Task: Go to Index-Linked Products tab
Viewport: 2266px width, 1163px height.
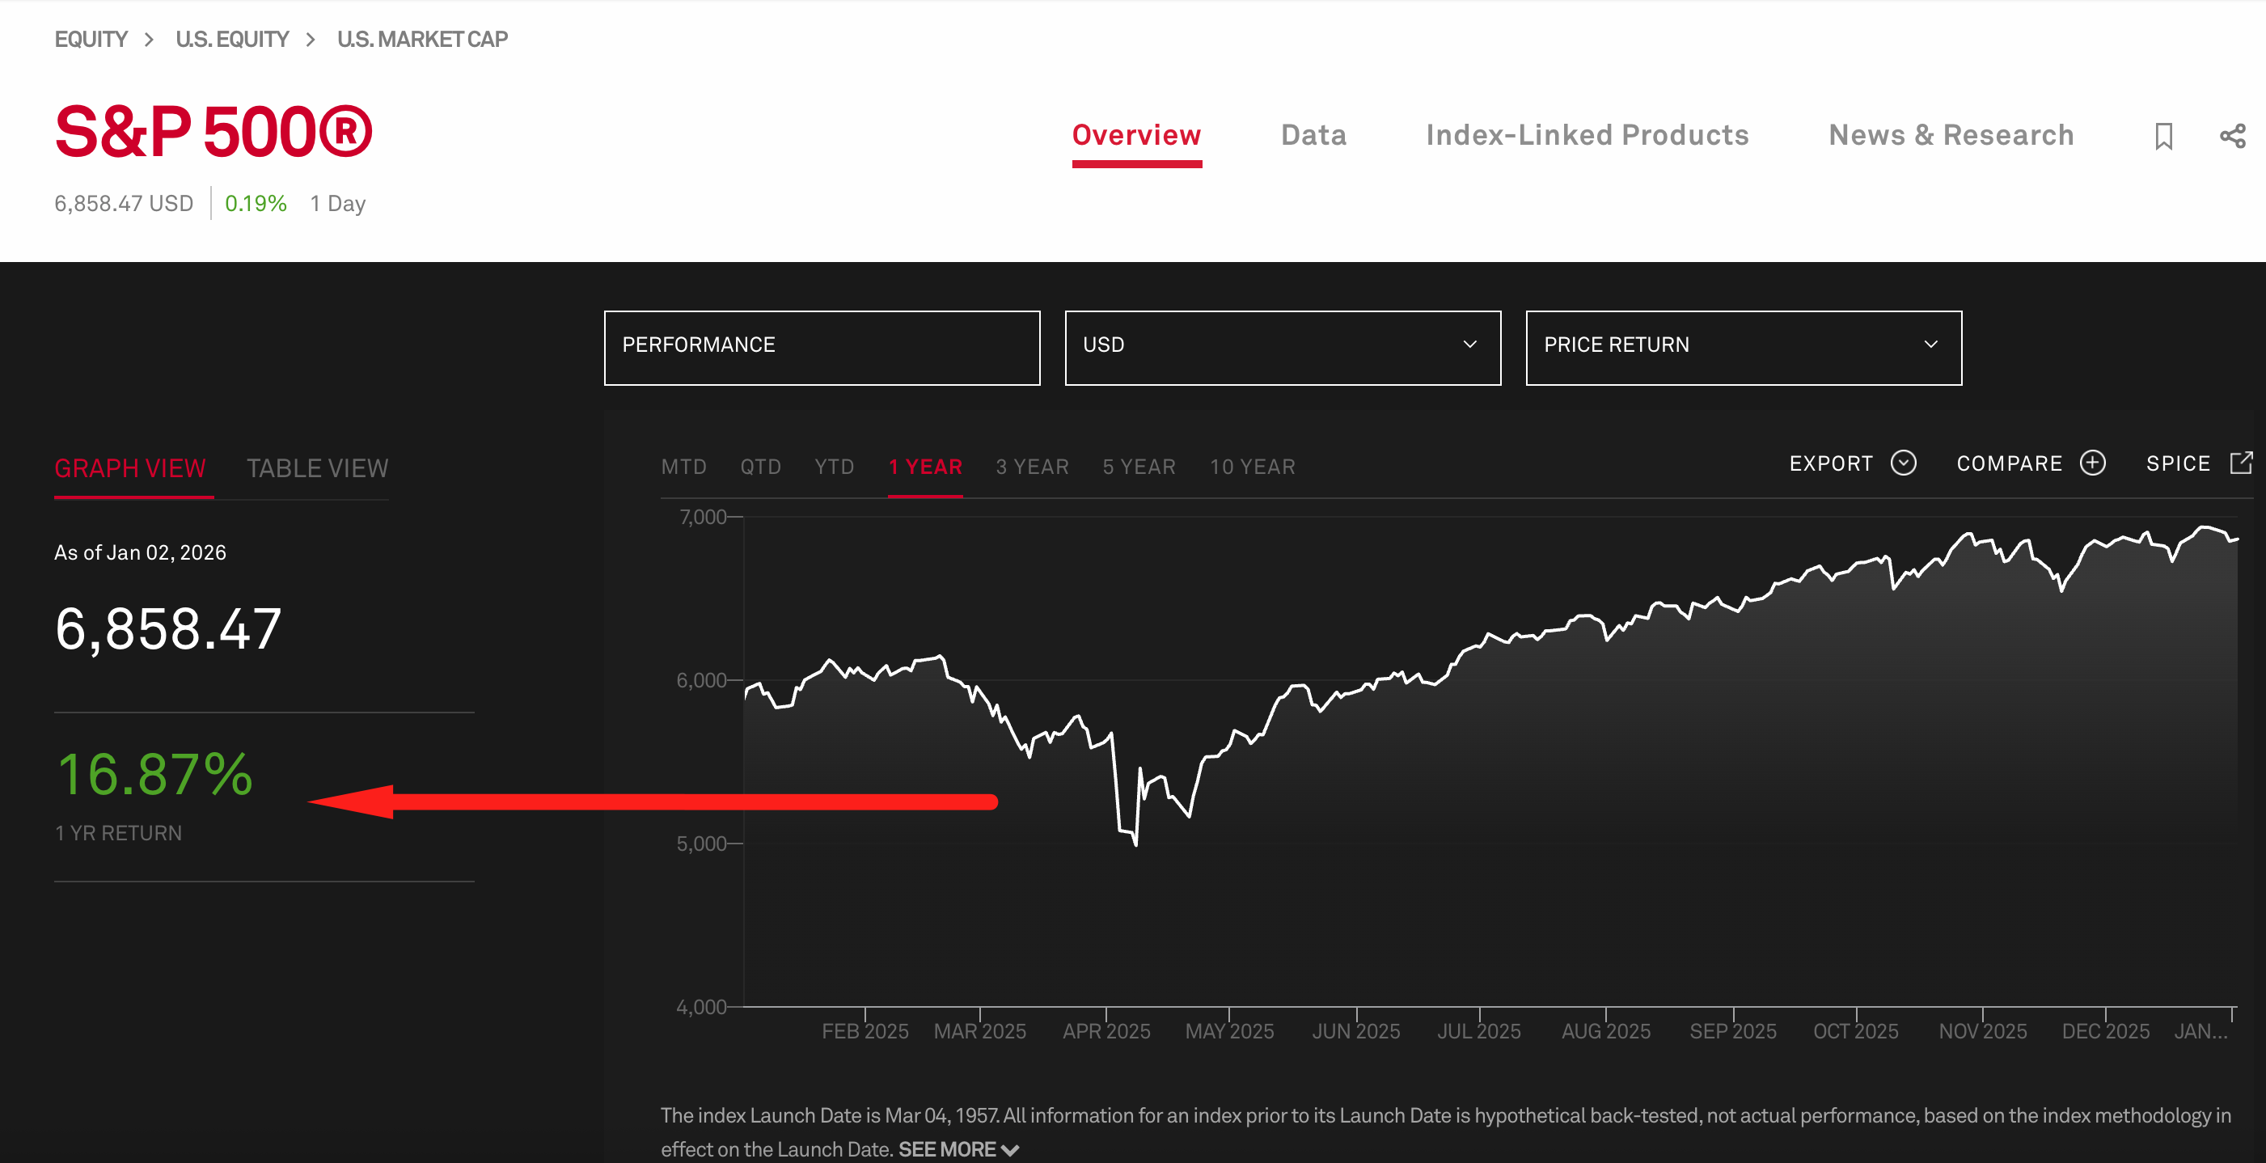Action: (x=1587, y=136)
